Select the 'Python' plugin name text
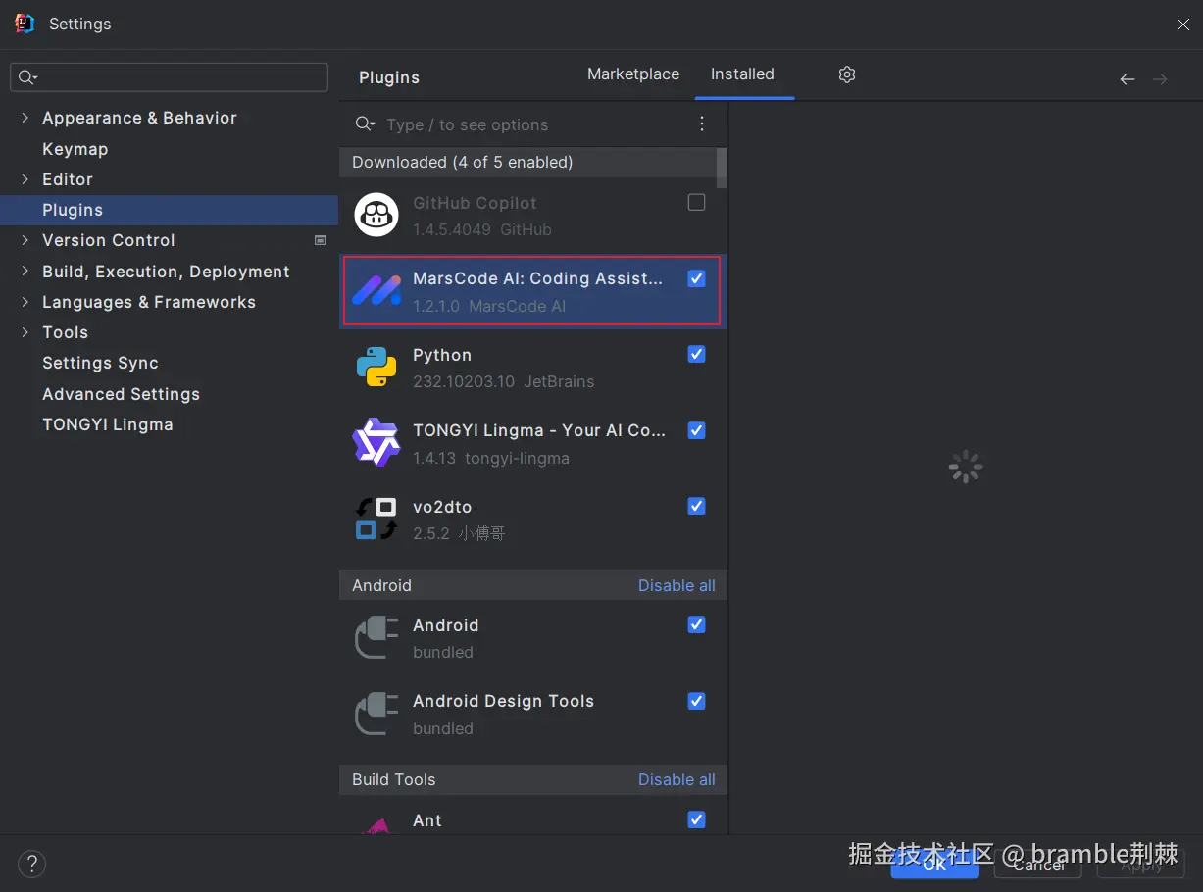The height and width of the screenshot is (892, 1203). click(x=442, y=355)
